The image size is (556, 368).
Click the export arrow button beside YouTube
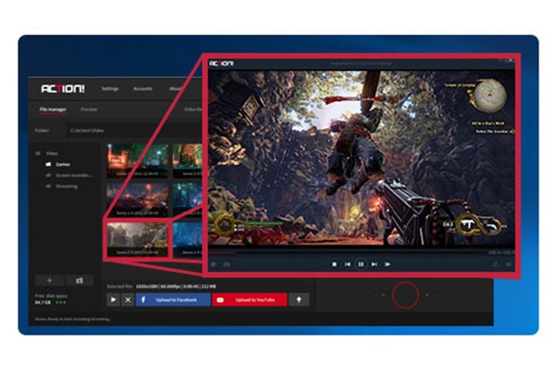299,299
